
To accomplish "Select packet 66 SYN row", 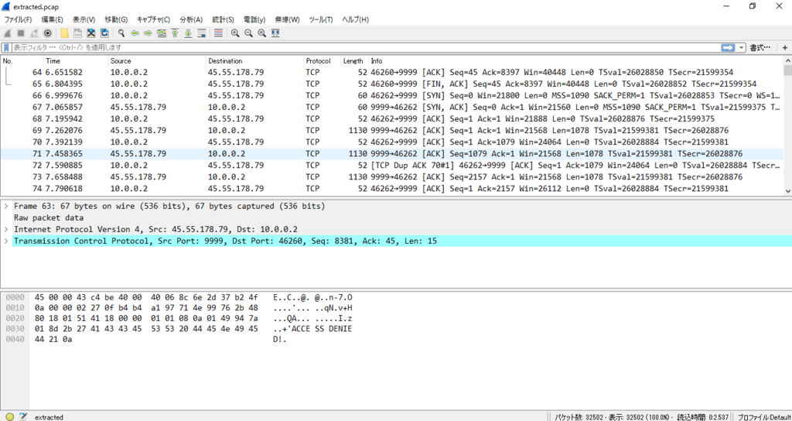I will pyautogui.click(x=392, y=95).
